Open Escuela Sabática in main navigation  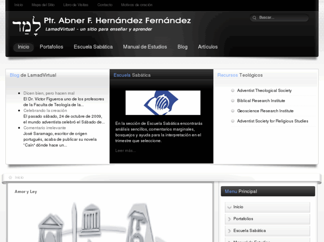point(93,47)
